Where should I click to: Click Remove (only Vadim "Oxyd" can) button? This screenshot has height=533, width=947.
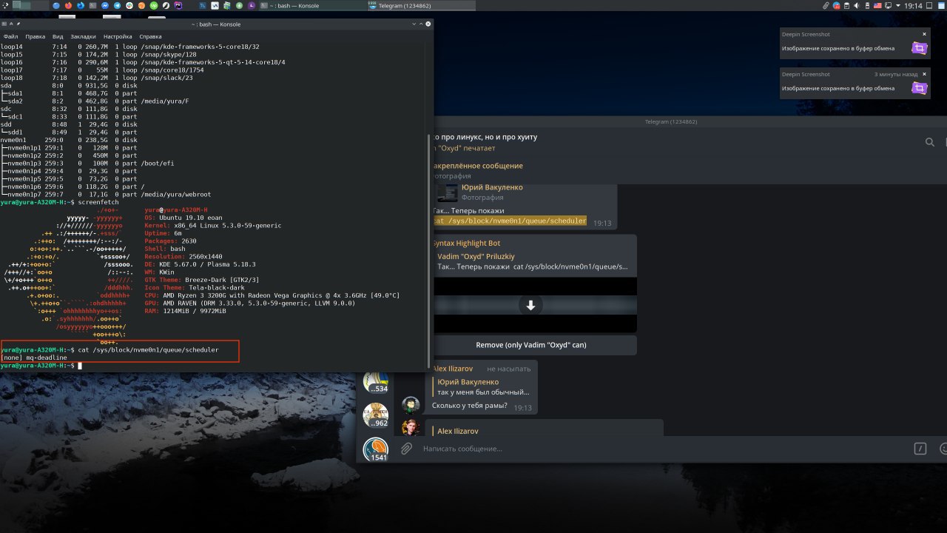(530, 345)
